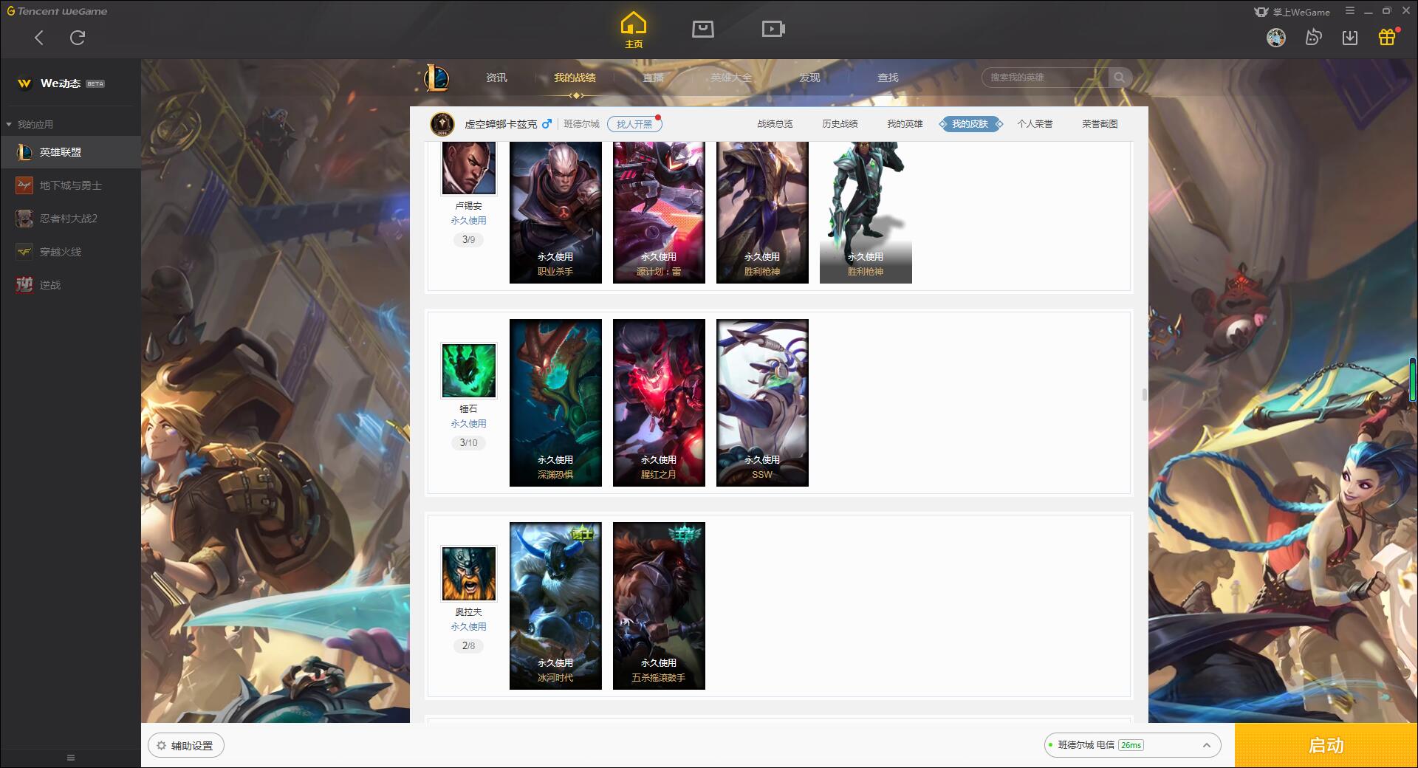The image size is (1418, 768).
Task: Open the SSW skin card
Action: point(762,402)
